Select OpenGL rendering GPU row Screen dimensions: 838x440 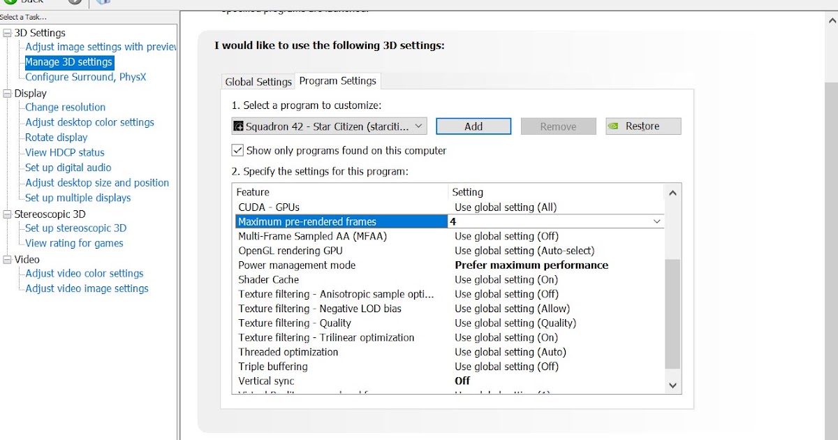448,251
